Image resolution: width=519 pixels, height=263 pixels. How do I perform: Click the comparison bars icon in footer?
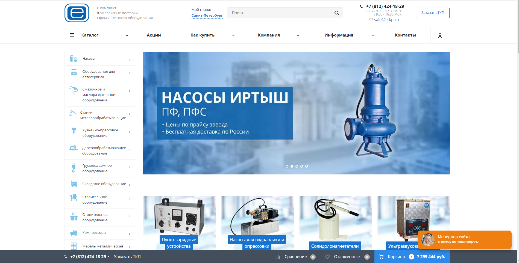[279, 257]
